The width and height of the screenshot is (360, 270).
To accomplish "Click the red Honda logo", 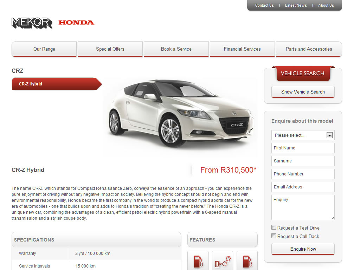I will [76, 22].
